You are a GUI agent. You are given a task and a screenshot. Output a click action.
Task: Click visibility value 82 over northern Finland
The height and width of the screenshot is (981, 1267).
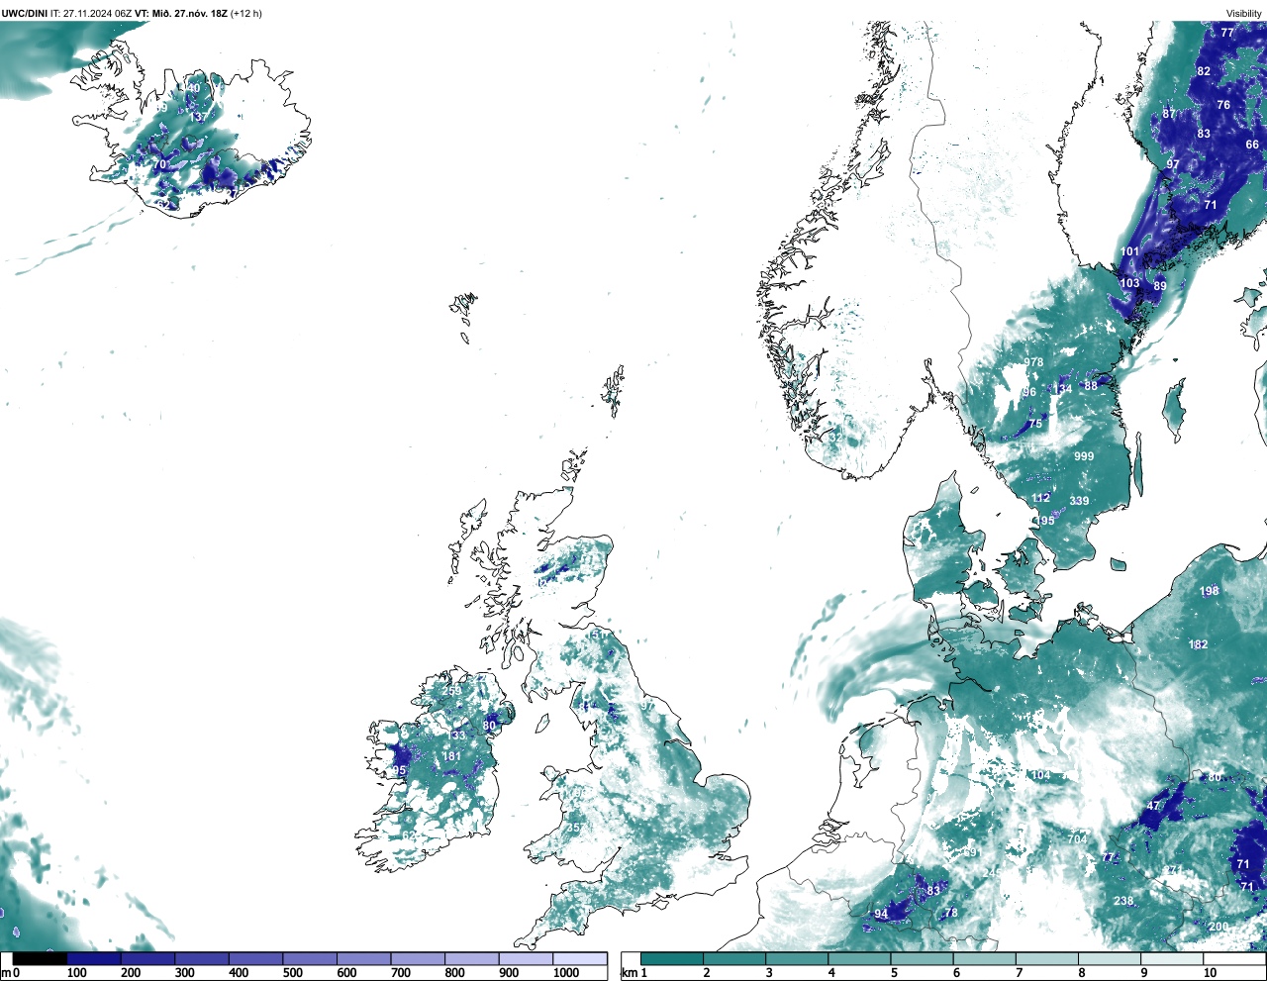(x=1204, y=71)
